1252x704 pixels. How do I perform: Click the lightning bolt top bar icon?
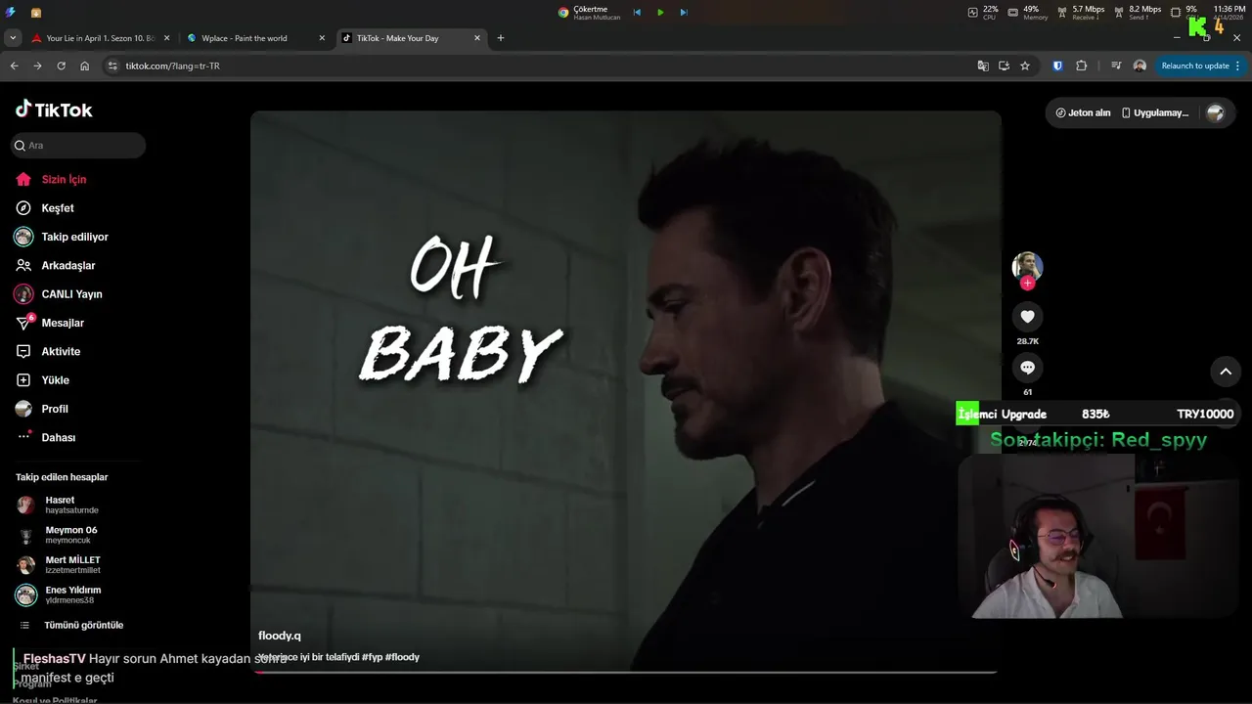[12, 12]
